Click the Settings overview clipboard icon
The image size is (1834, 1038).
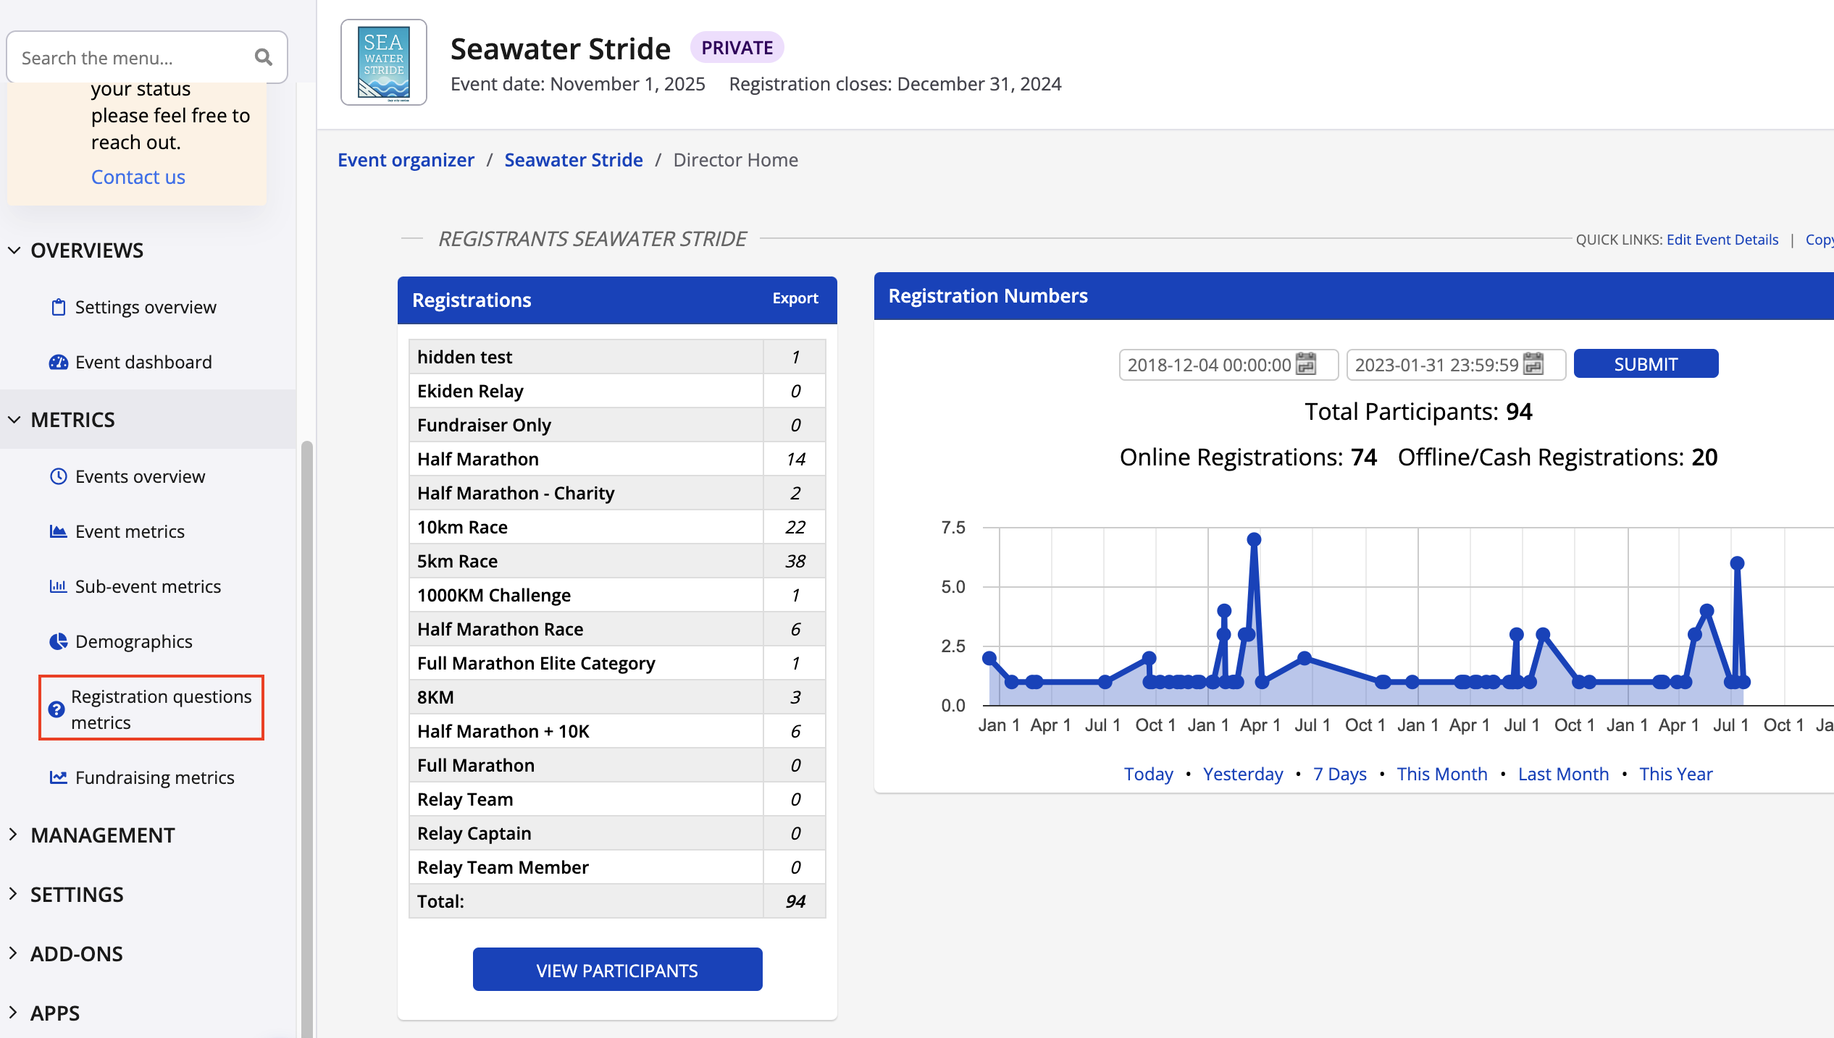tap(58, 308)
